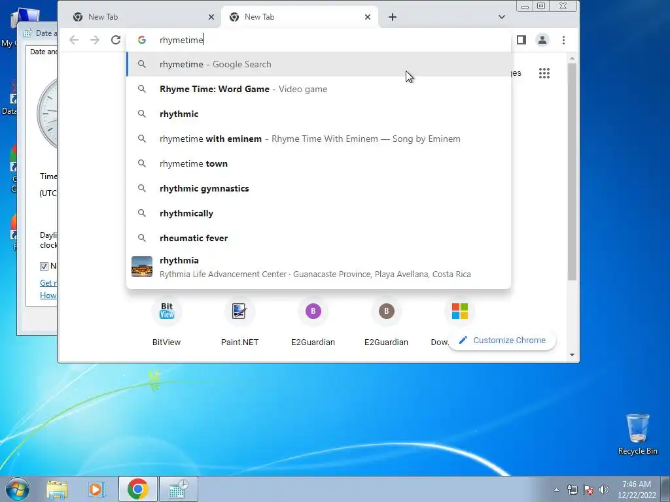Click the Google G icon in address bar

click(142, 40)
